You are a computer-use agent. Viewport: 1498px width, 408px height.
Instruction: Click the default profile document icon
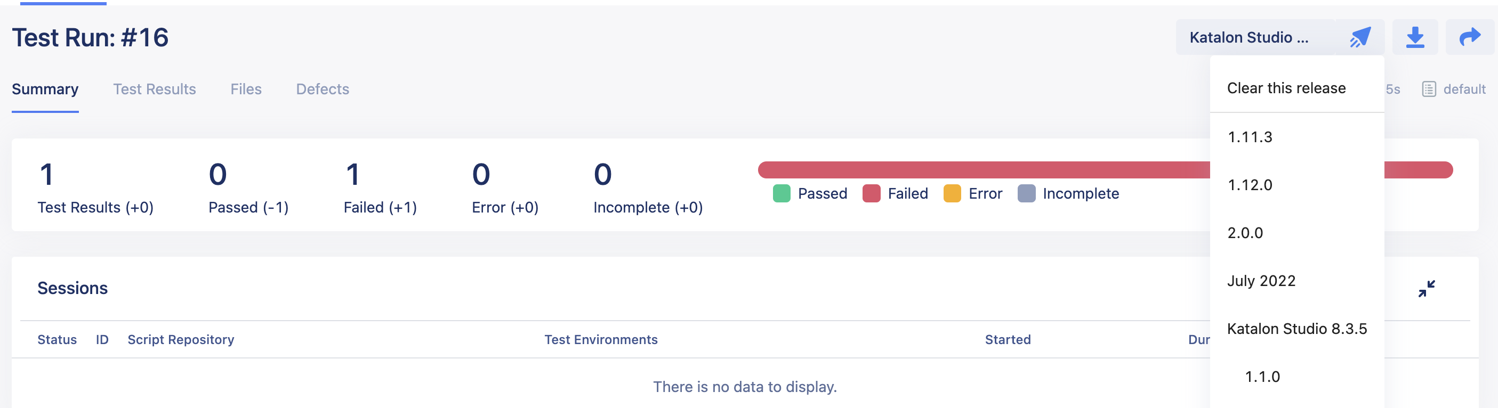1429,89
